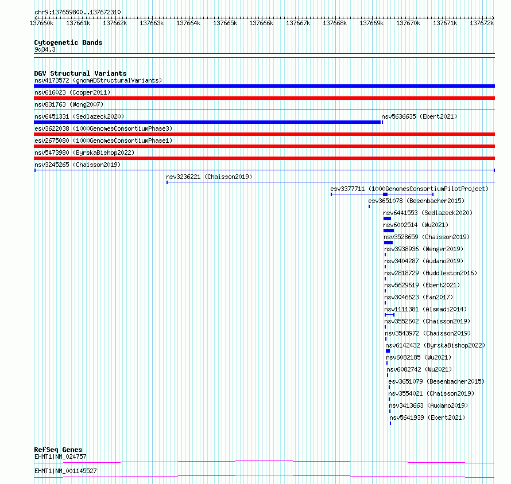The height and width of the screenshot is (484, 511).
Task: Click the nsv4173572 gnomADStructuralVariants label
Action: (98, 80)
